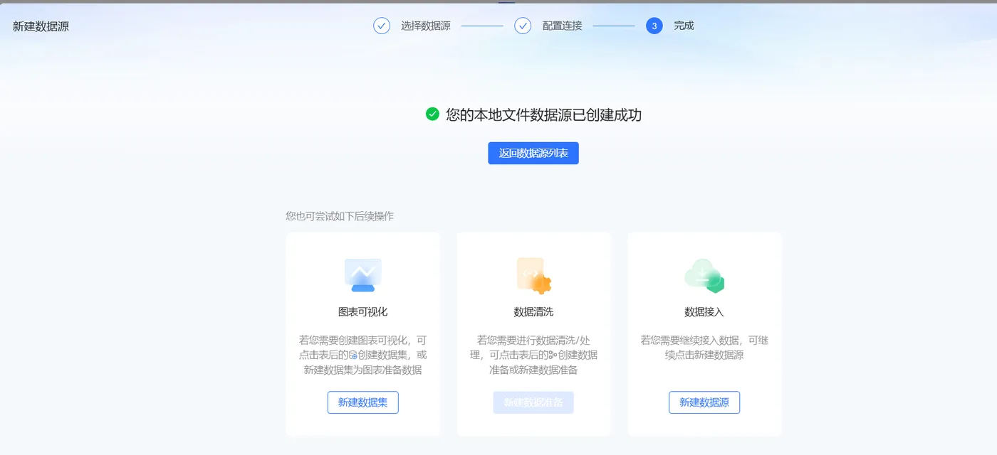Click the green success checkmark icon
This screenshot has width=997, height=455.
(x=432, y=114)
